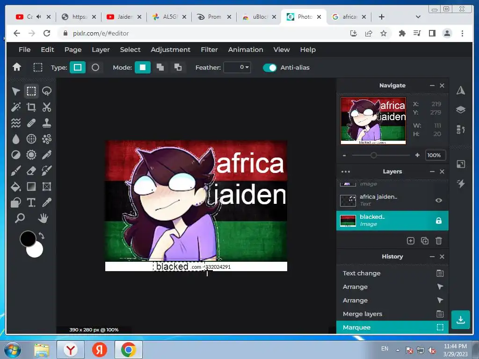
Task: Swap foreground and background colors
Action: point(41,236)
